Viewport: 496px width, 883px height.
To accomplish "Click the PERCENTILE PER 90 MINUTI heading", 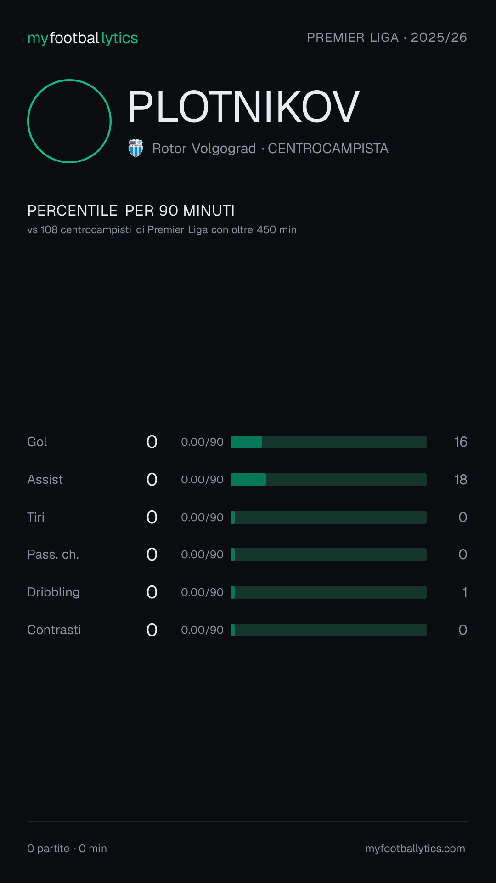I will pyautogui.click(x=131, y=211).
